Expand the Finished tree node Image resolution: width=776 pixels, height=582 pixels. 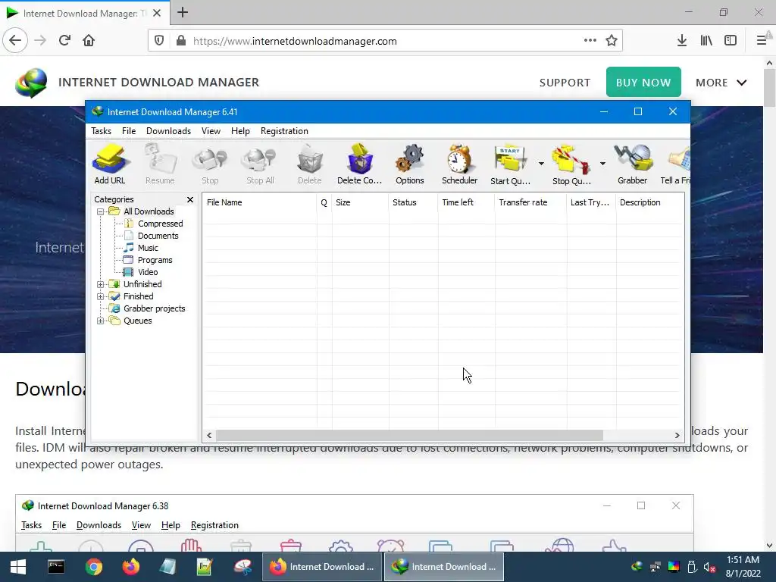pyautogui.click(x=101, y=297)
